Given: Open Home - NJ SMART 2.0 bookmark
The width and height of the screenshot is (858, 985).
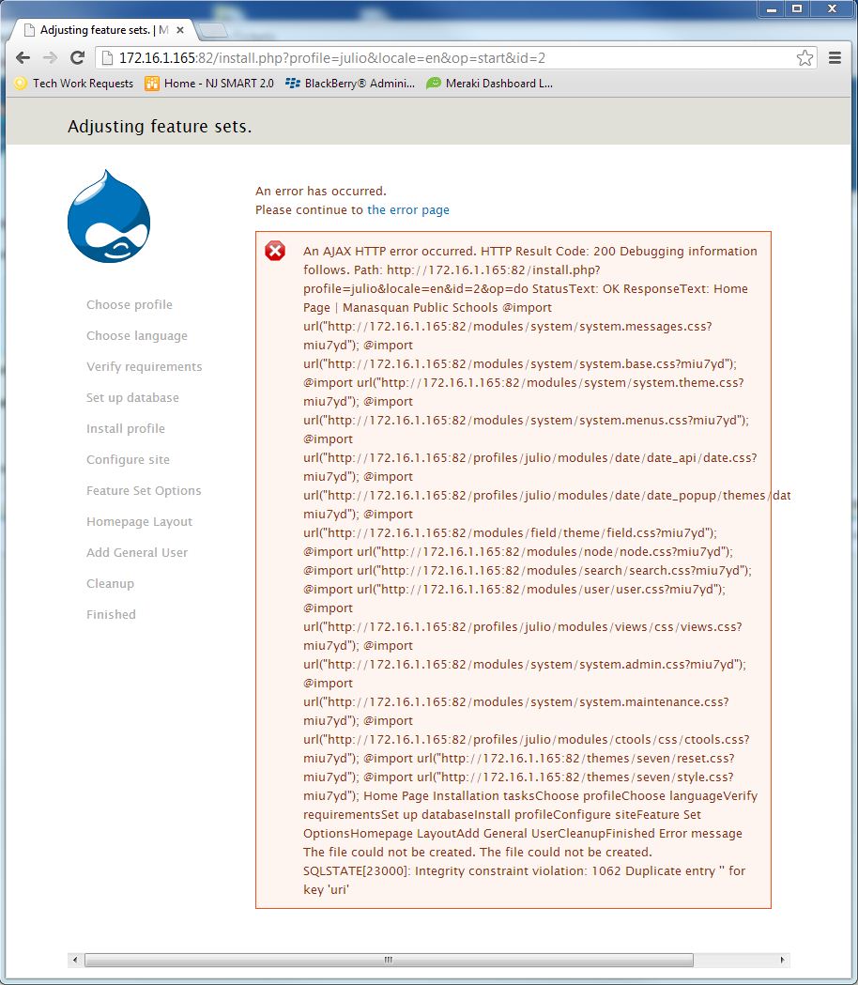Looking at the screenshot, I should click(x=209, y=84).
